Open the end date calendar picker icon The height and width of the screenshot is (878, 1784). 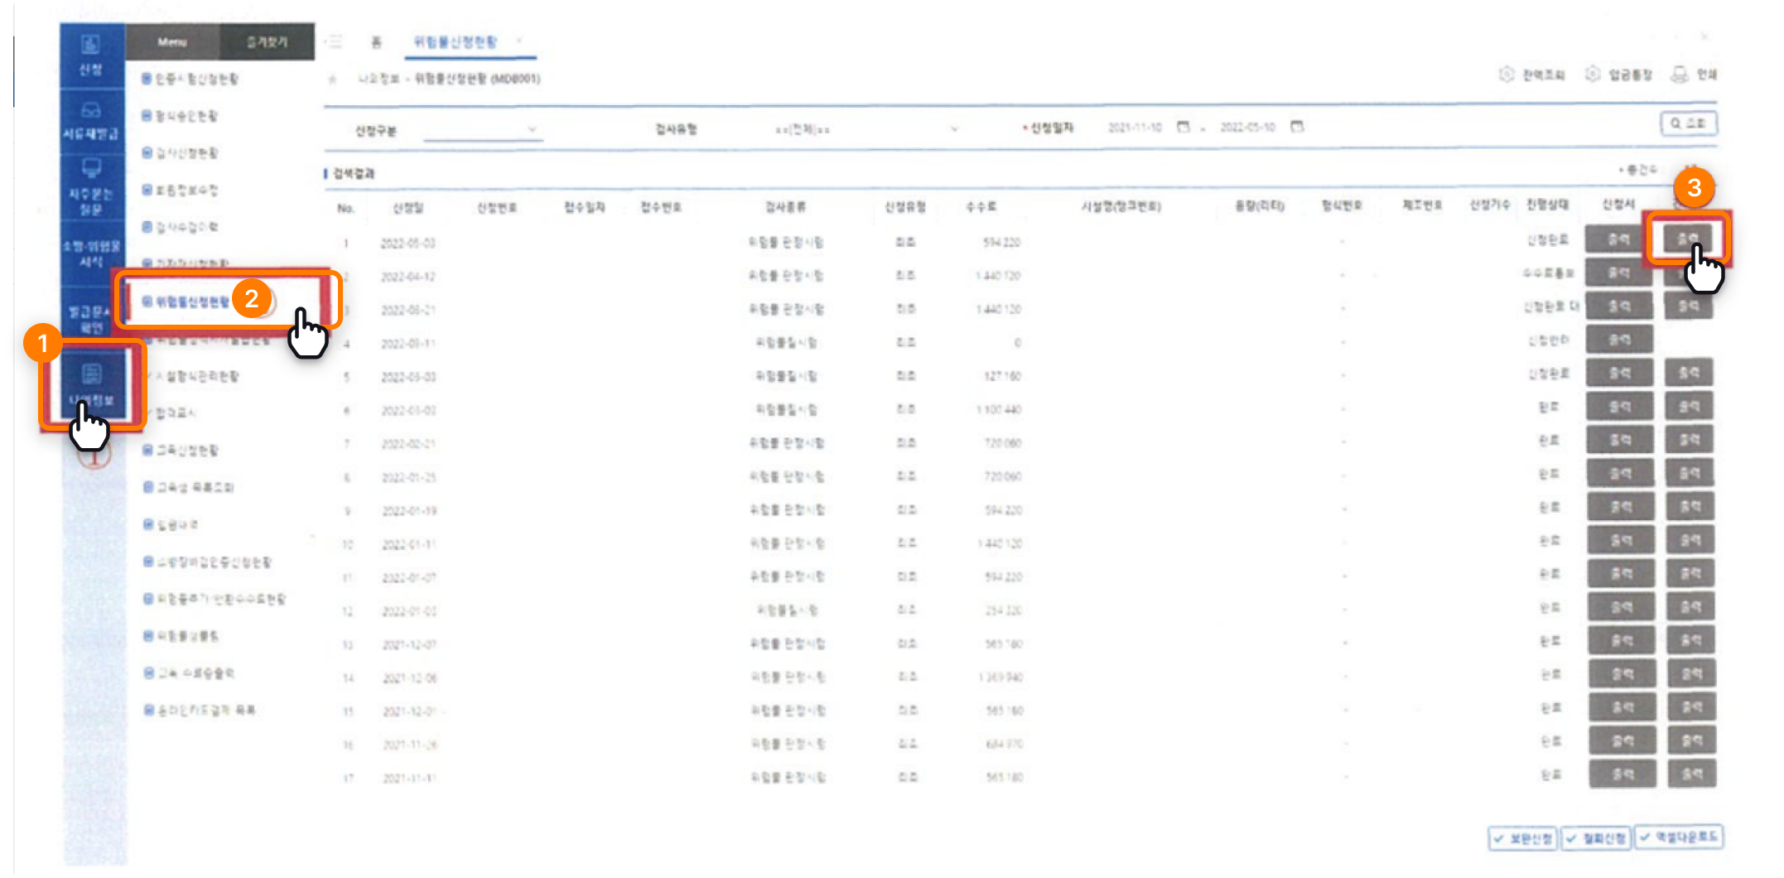1297,127
